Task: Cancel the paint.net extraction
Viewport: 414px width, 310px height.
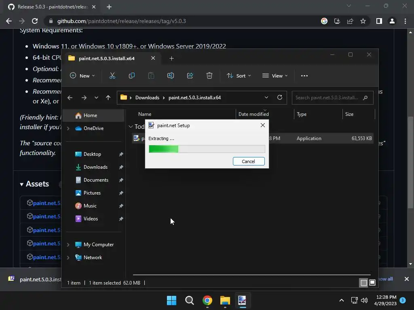Action: (x=249, y=161)
